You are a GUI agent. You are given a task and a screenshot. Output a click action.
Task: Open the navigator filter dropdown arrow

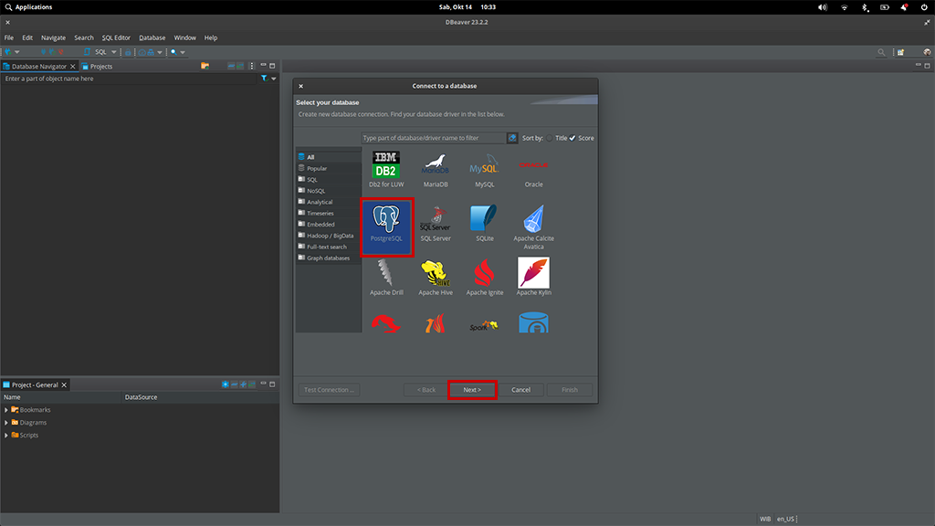[273, 79]
